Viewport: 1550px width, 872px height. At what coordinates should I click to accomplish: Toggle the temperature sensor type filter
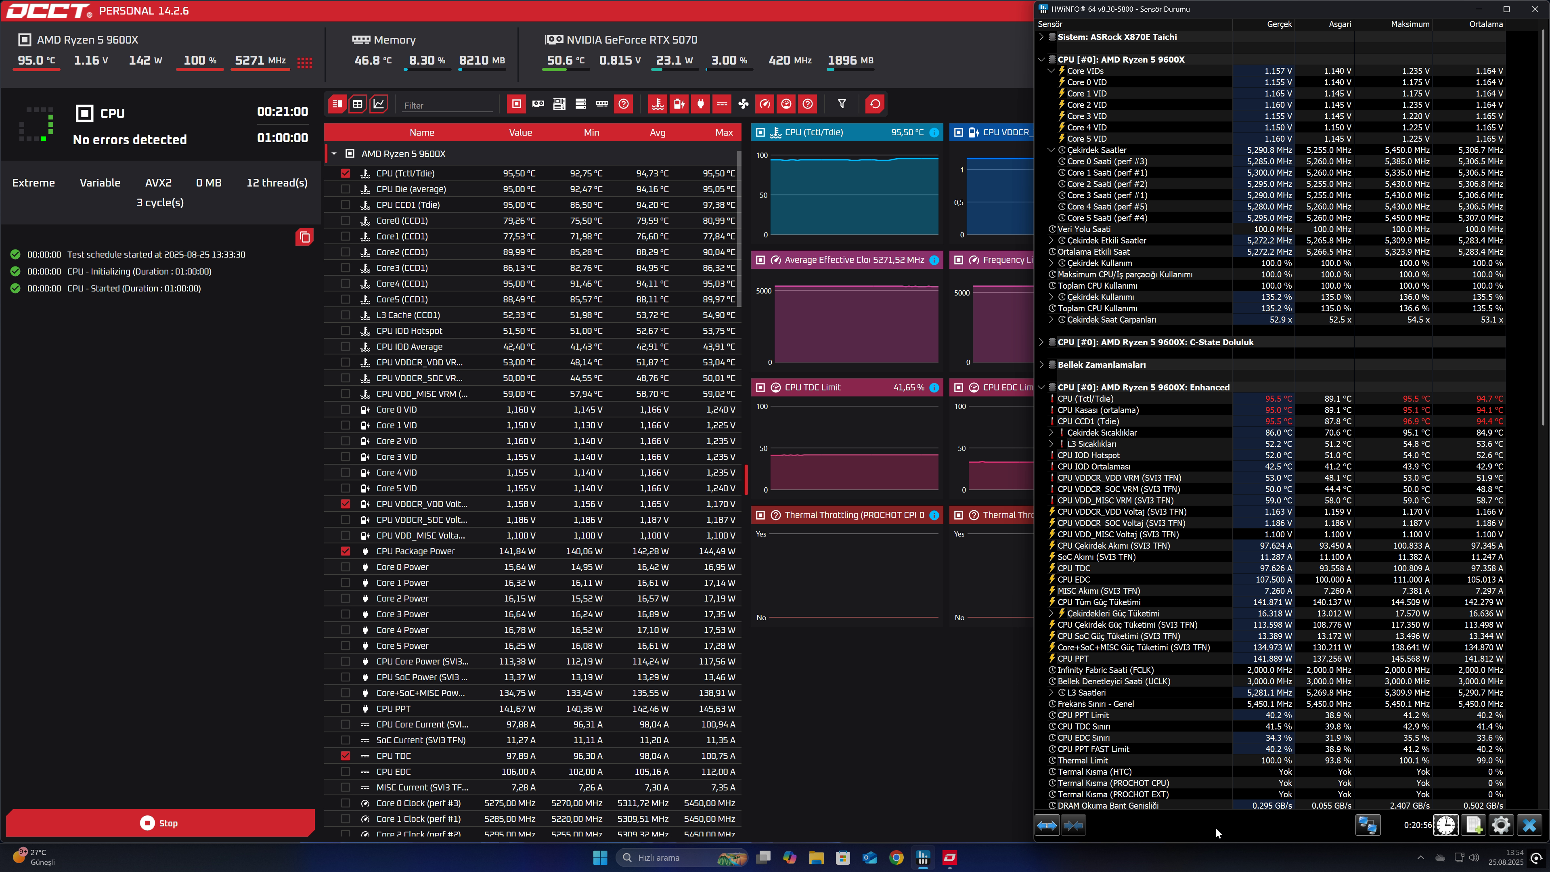coord(658,104)
